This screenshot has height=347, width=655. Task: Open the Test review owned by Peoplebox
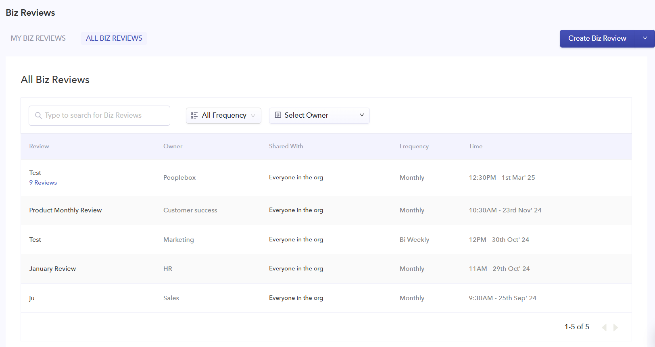coord(35,173)
